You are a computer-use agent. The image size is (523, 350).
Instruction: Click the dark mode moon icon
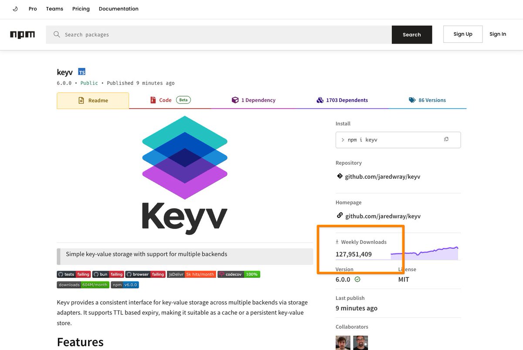[15, 9]
